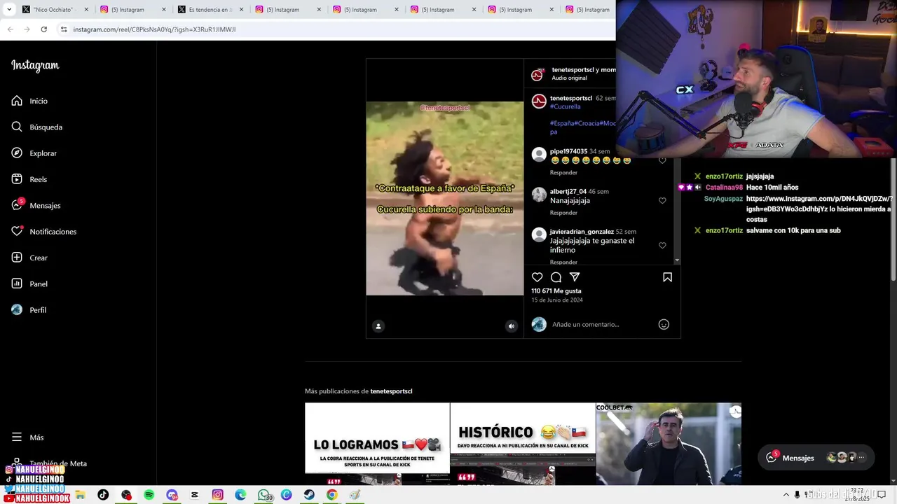The height and width of the screenshot is (504, 897).
Task: Open Instagram app from the taskbar
Action: [x=218, y=495]
